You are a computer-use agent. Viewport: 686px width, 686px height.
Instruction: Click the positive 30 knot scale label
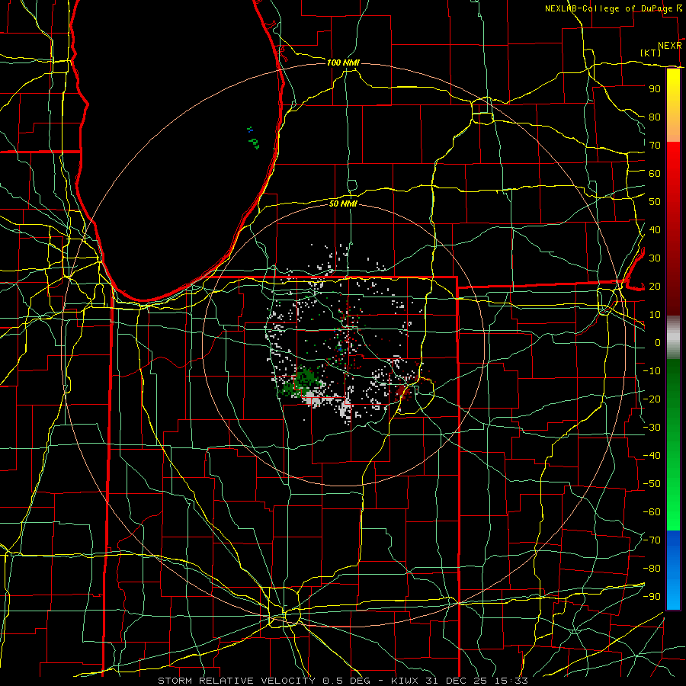(655, 258)
